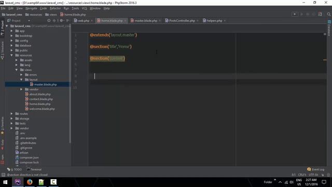Expand the config folder
The height and width of the screenshot is (187, 332).
[x=11, y=41]
